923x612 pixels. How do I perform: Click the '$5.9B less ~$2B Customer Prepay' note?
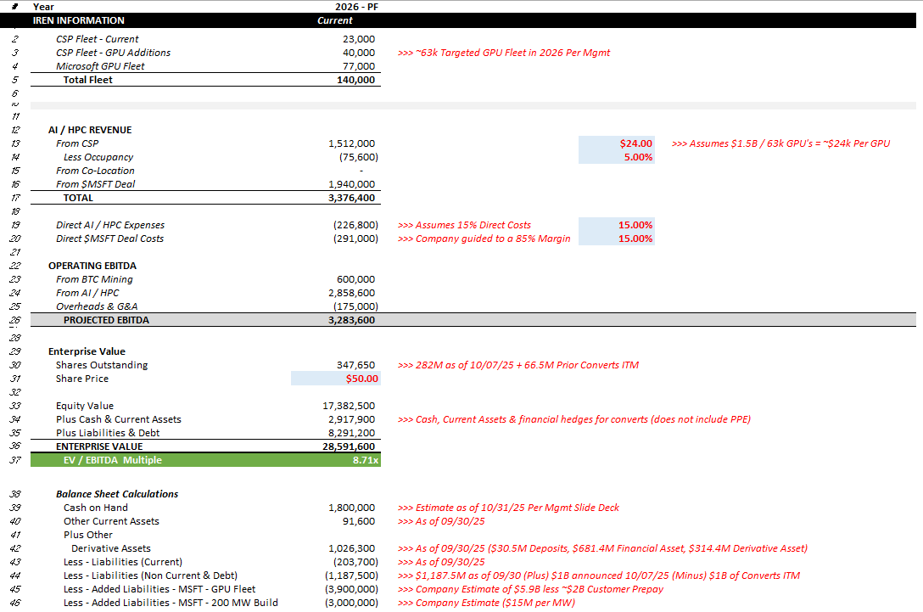click(530, 589)
